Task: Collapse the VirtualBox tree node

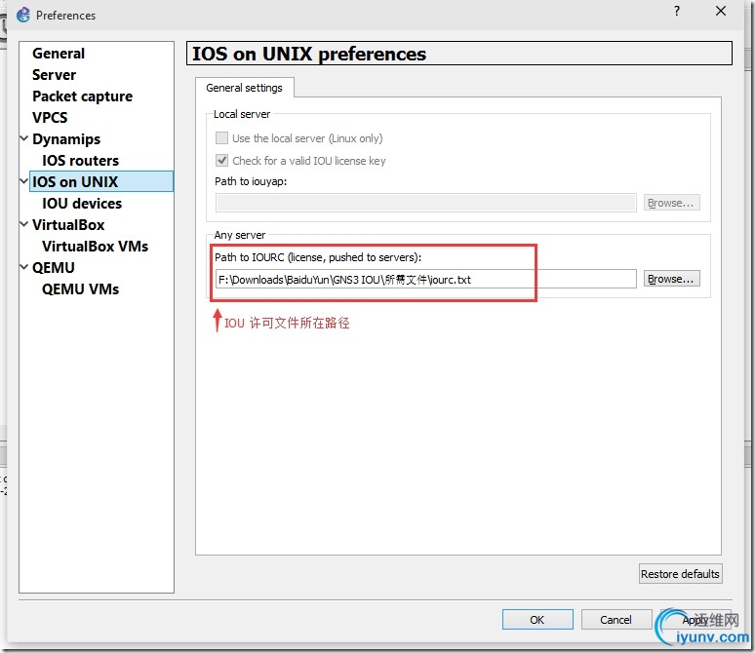Action: tap(24, 224)
